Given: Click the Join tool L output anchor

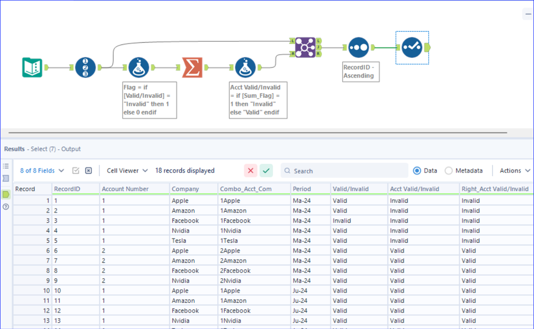Looking at the screenshot, I should click(319, 41).
